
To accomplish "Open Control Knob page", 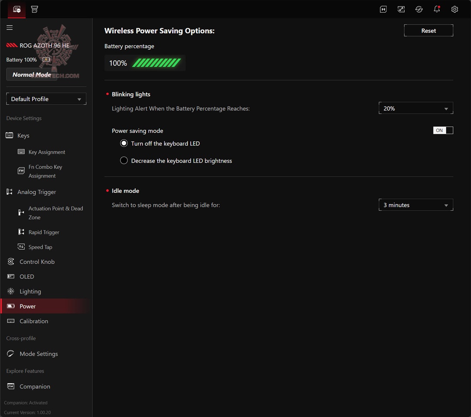I will [37, 261].
